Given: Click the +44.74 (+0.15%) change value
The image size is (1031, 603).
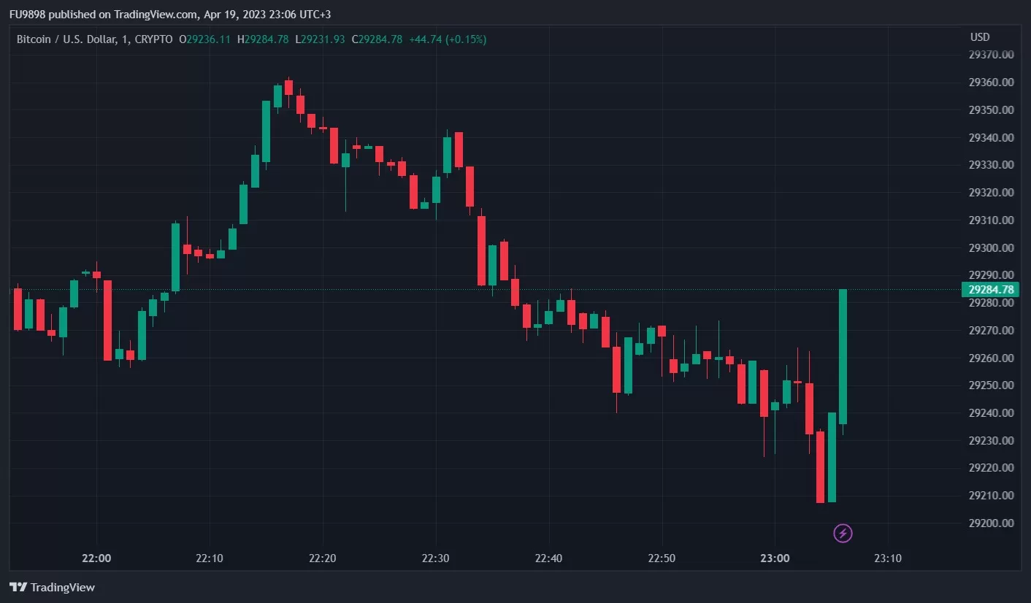Looking at the screenshot, I should pos(448,39).
